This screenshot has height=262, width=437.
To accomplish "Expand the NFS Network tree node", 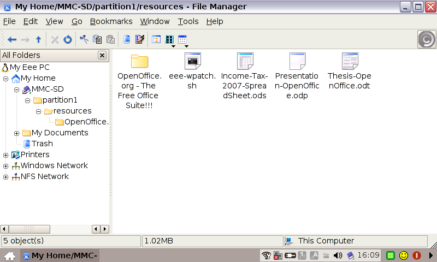I will [5, 177].
